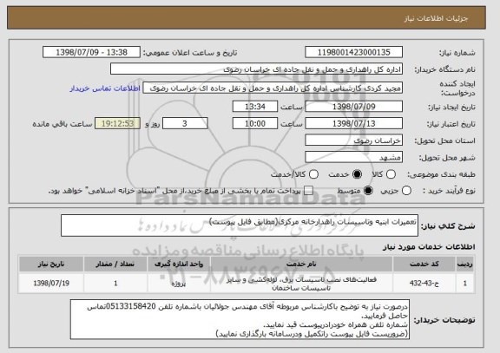Click service code ج-43-432 cell

point(424,283)
